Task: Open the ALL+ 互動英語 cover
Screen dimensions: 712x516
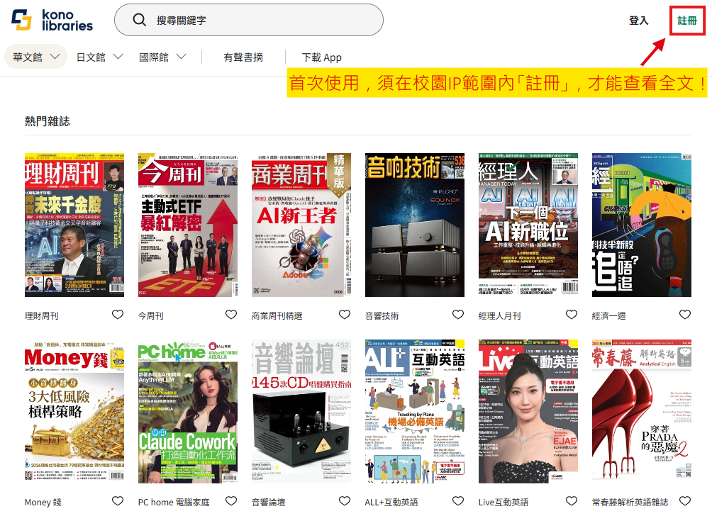Action: pyautogui.click(x=415, y=411)
